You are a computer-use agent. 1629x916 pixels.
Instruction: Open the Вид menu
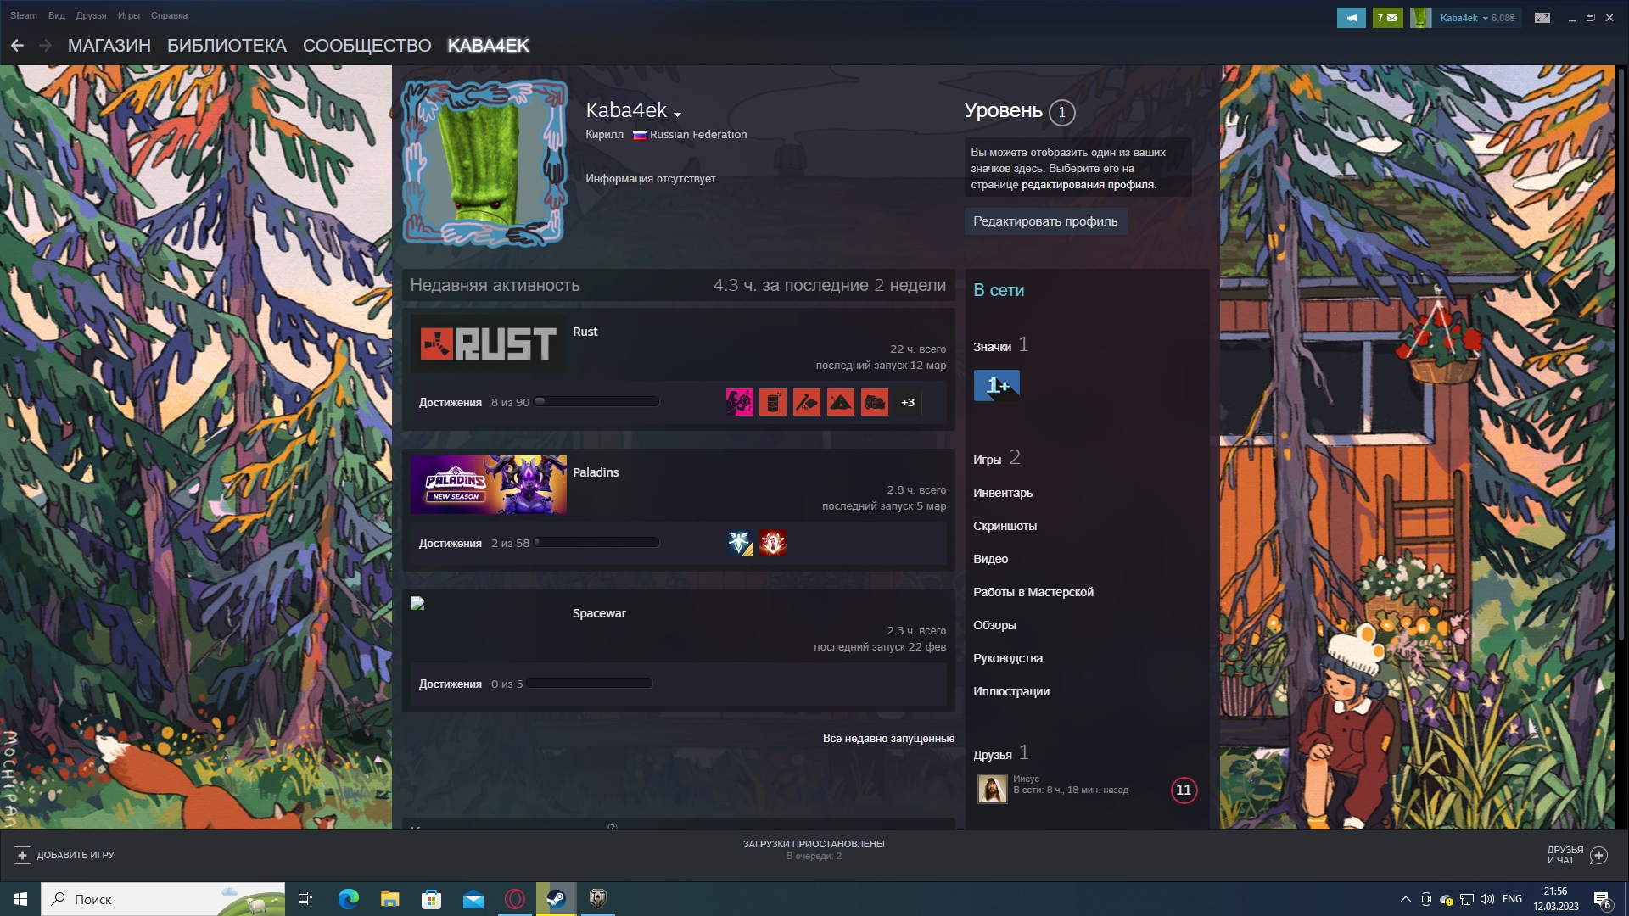coord(57,15)
